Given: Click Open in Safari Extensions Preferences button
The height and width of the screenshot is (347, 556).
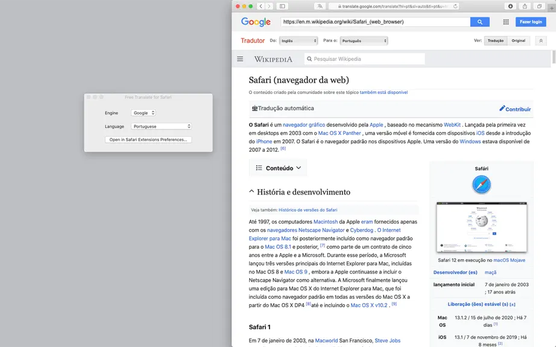Looking at the screenshot, I should point(148,140).
